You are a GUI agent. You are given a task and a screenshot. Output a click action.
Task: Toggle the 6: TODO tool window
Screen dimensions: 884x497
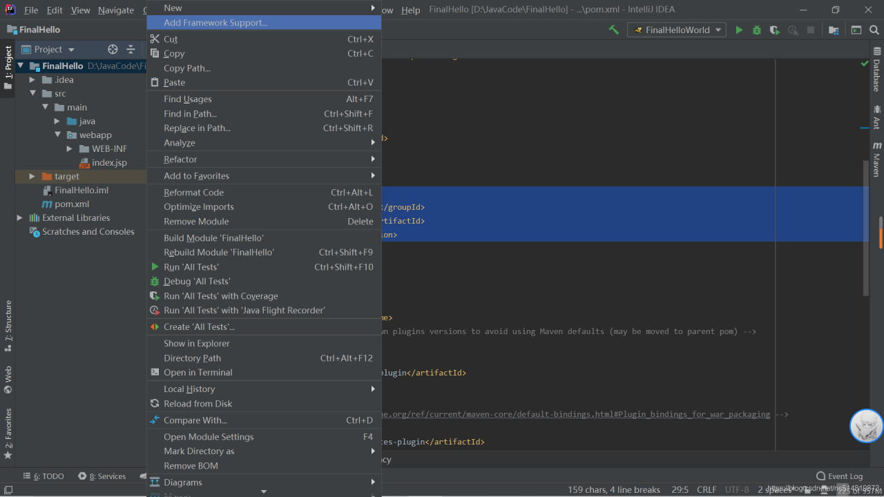pyautogui.click(x=43, y=476)
